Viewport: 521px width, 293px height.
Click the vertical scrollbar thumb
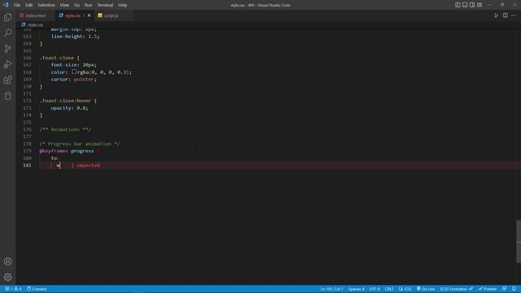(519, 241)
